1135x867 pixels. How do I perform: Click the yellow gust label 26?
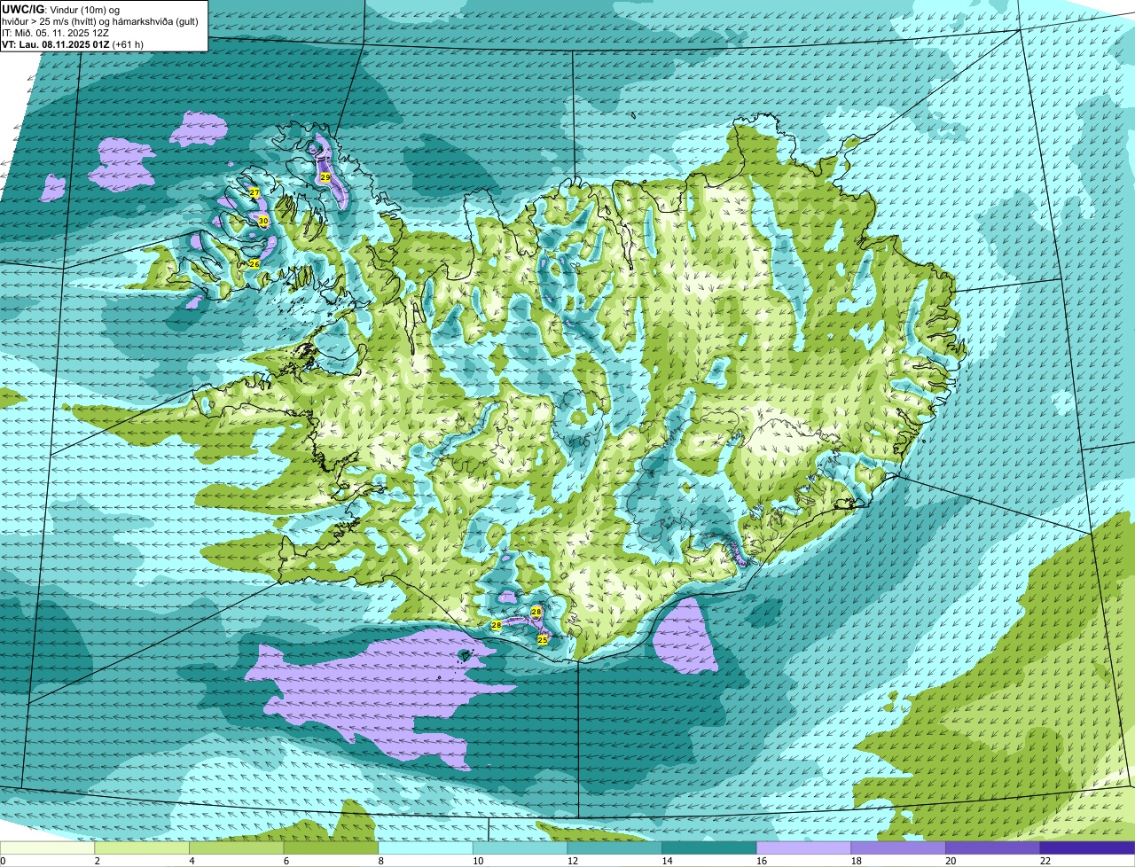pos(254,263)
